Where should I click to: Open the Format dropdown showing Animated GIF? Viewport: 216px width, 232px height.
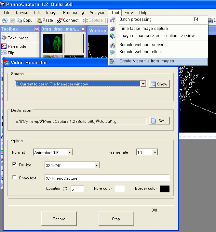[x=70, y=152]
